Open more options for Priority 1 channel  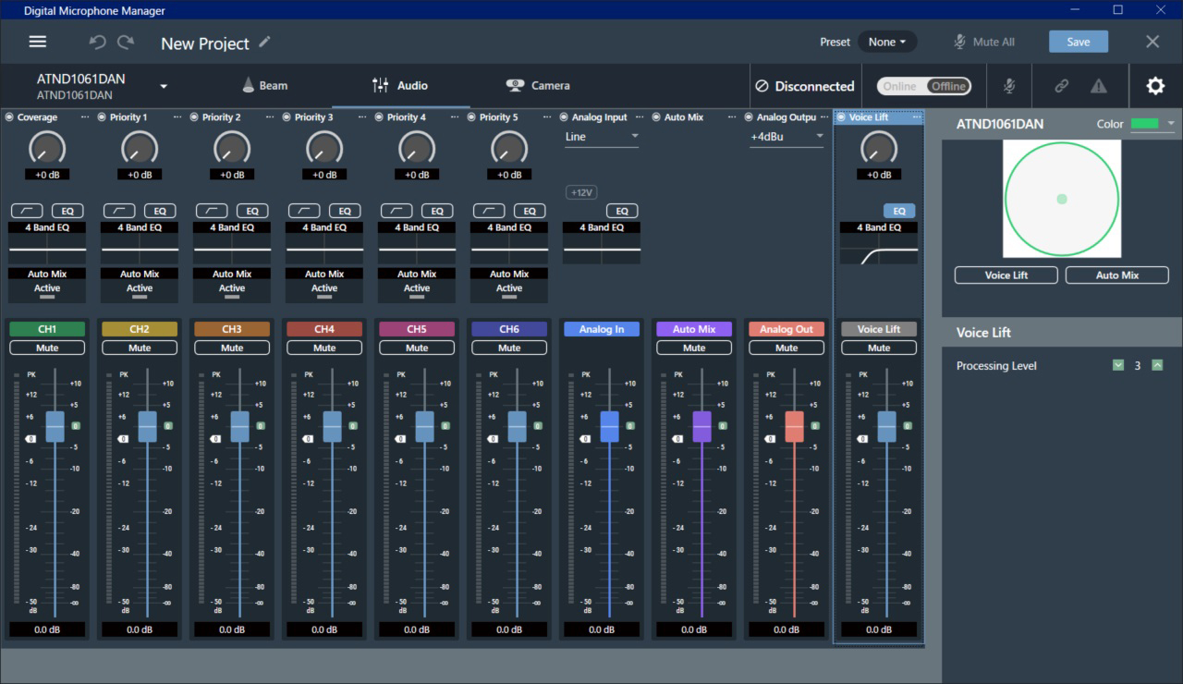pyautogui.click(x=177, y=117)
